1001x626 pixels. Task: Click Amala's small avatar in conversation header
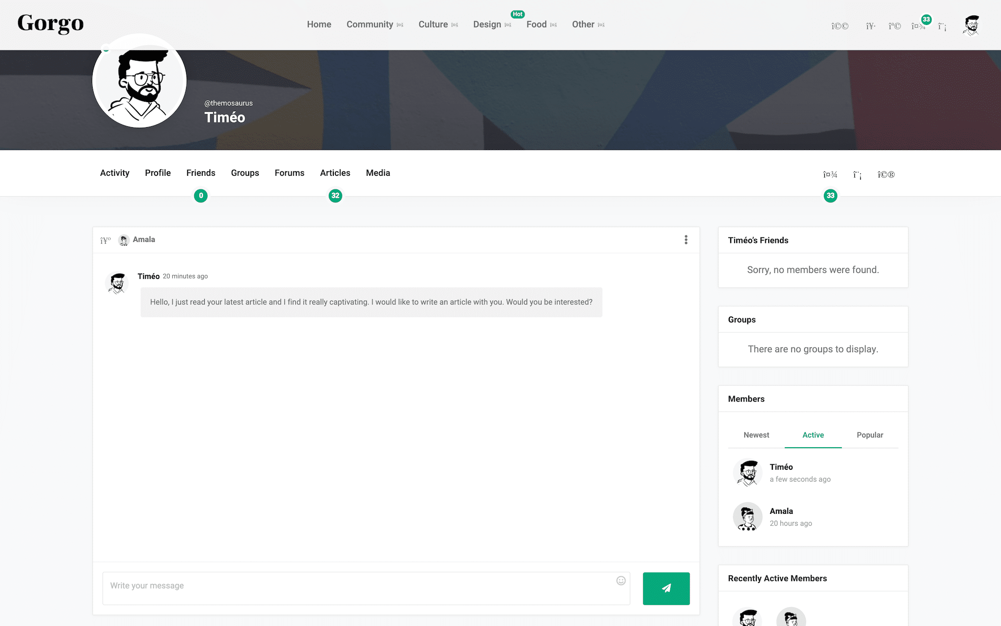pos(124,240)
